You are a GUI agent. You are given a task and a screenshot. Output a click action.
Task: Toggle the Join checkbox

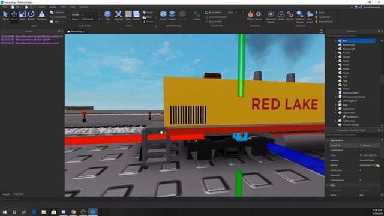click(x=52, y=22)
